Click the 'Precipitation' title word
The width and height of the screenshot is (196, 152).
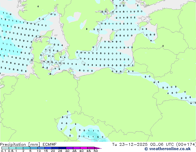[13, 145]
